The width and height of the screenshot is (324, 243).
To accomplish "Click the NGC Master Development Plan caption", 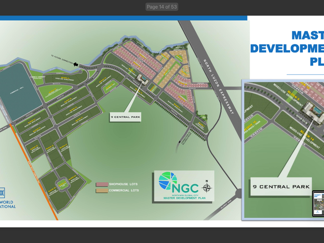I will (184, 198).
